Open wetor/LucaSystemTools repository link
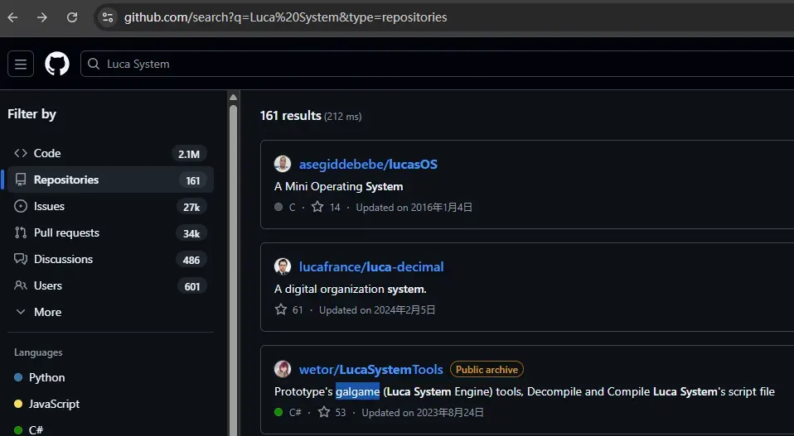Screen dimensions: 794x436 pyautogui.click(x=371, y=369)
